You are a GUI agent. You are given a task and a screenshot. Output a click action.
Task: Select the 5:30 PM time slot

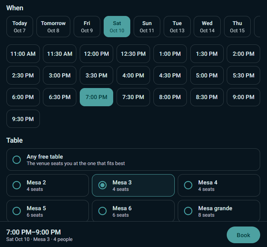pyautogui.click(x=243, y=76)
